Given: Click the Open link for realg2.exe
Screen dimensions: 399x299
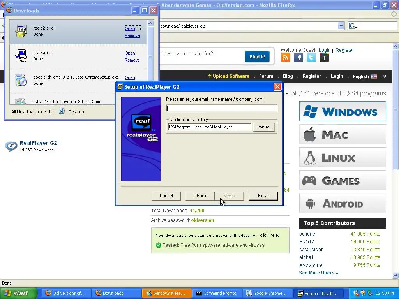Looking at the screenshot, I should (130, 28).
